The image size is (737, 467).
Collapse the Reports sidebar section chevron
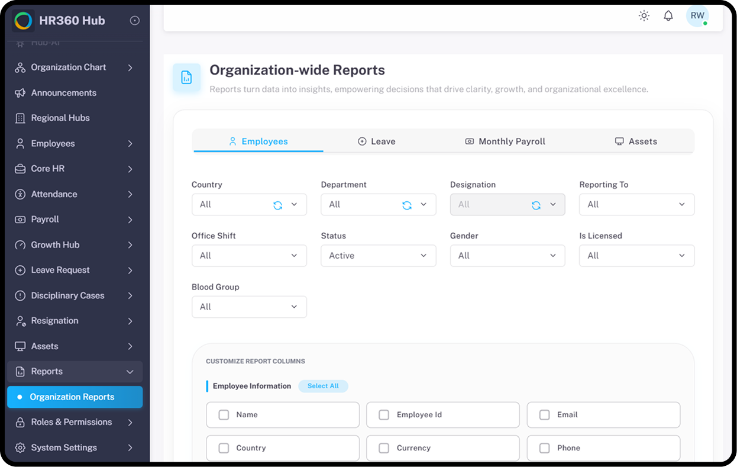(x=130, y=372)
